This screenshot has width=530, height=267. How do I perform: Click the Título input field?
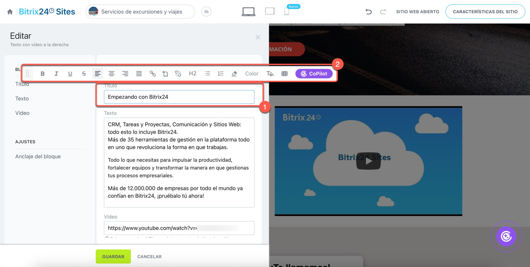click(179, 97)
